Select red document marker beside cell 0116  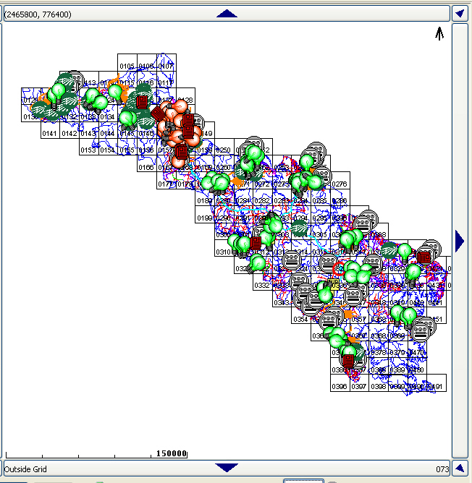[142, 102]
